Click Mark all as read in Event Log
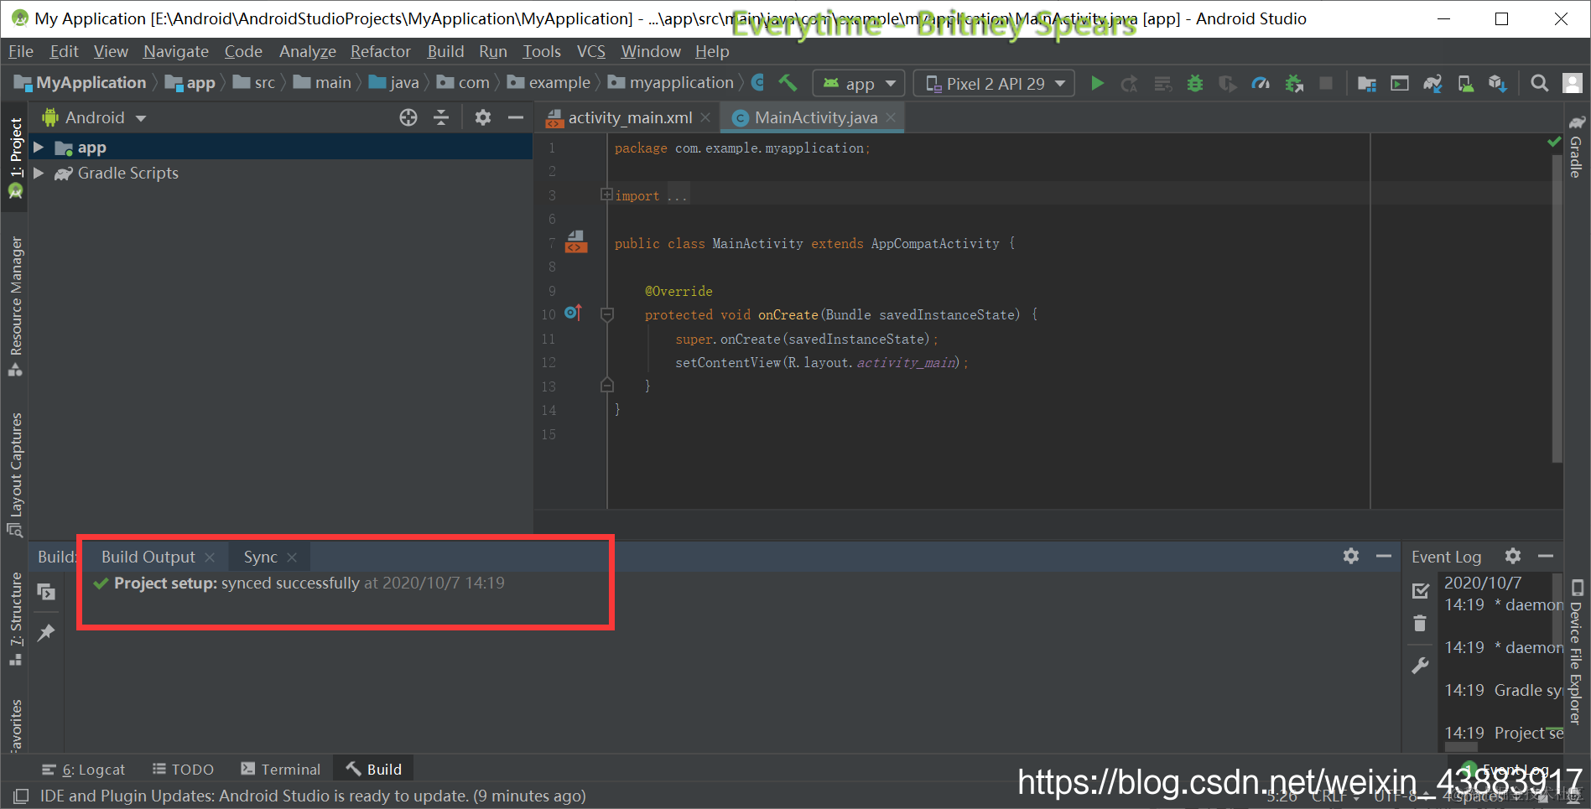This screenshot has width=1591, height=809. [1420, 591]
